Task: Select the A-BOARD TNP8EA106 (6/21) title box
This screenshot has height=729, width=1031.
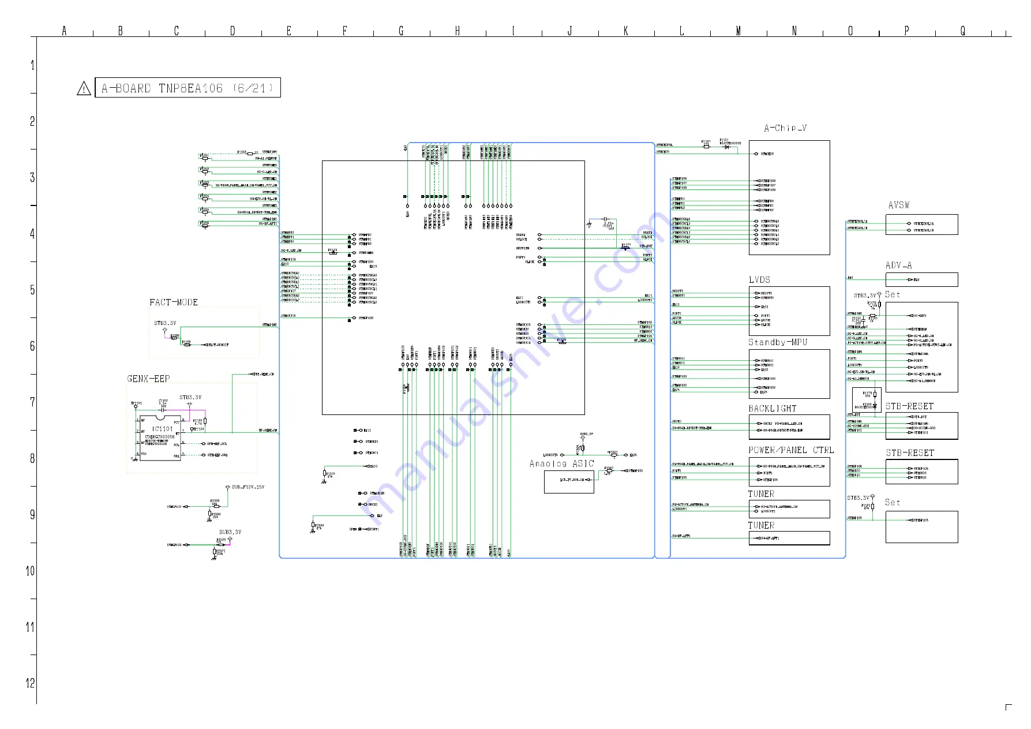Action: click(188, 88)
